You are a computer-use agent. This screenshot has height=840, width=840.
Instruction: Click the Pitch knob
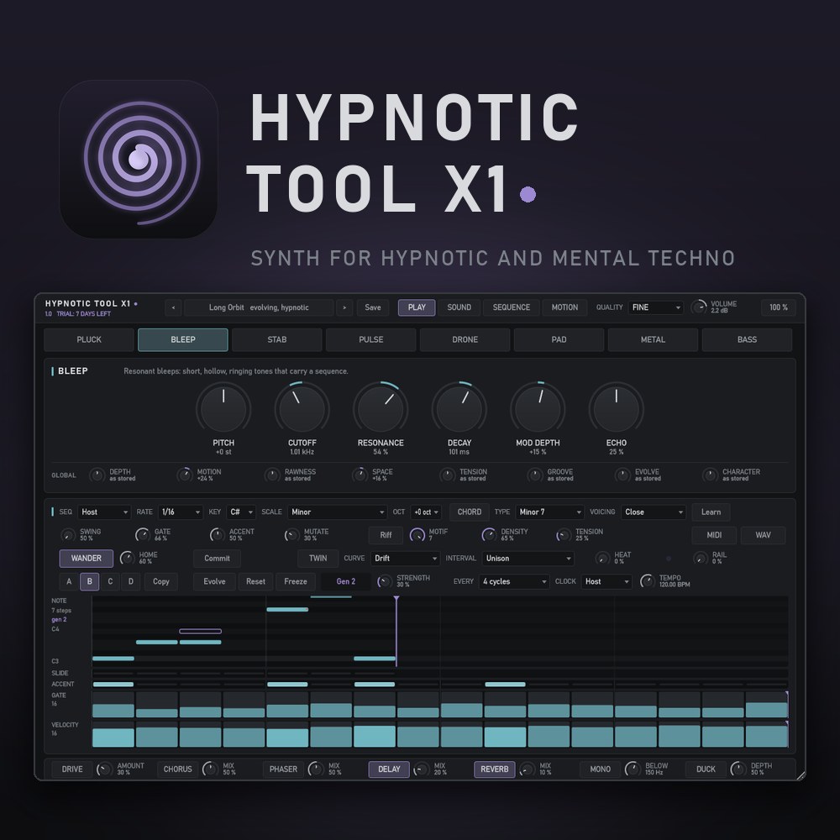(223, 409)
